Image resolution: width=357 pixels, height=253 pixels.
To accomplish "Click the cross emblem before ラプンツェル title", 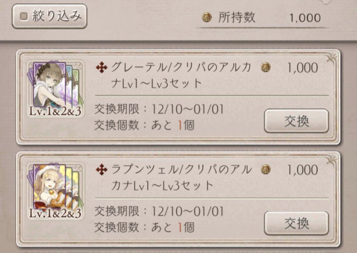I will [101, 170].
